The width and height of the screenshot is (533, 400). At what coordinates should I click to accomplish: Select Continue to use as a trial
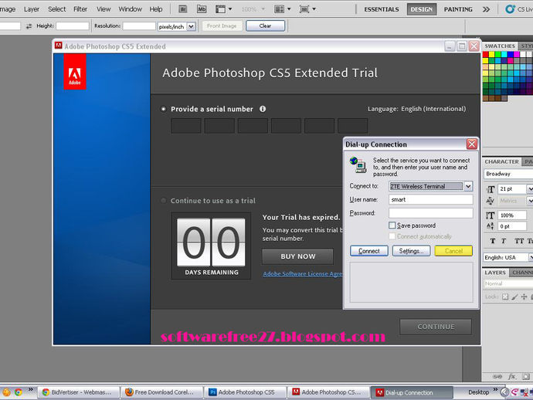click(164, 201)
